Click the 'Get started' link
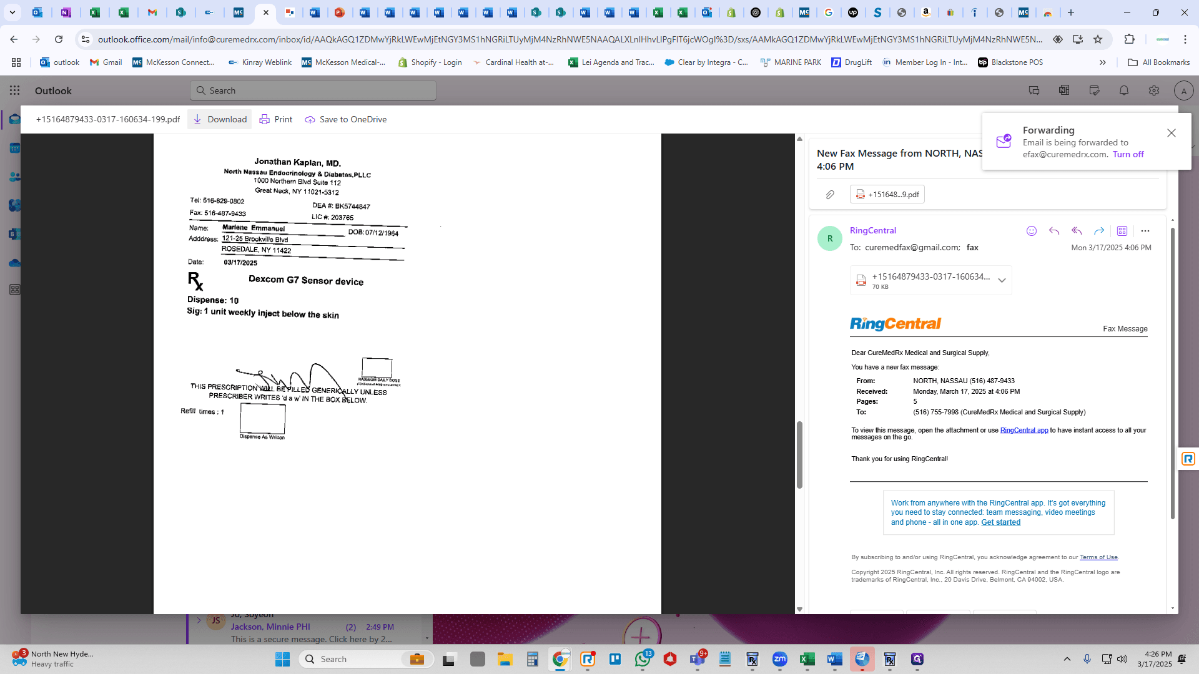Image resolution: width=1199 pixels, height=674 pixels. tap(1000, 522)
